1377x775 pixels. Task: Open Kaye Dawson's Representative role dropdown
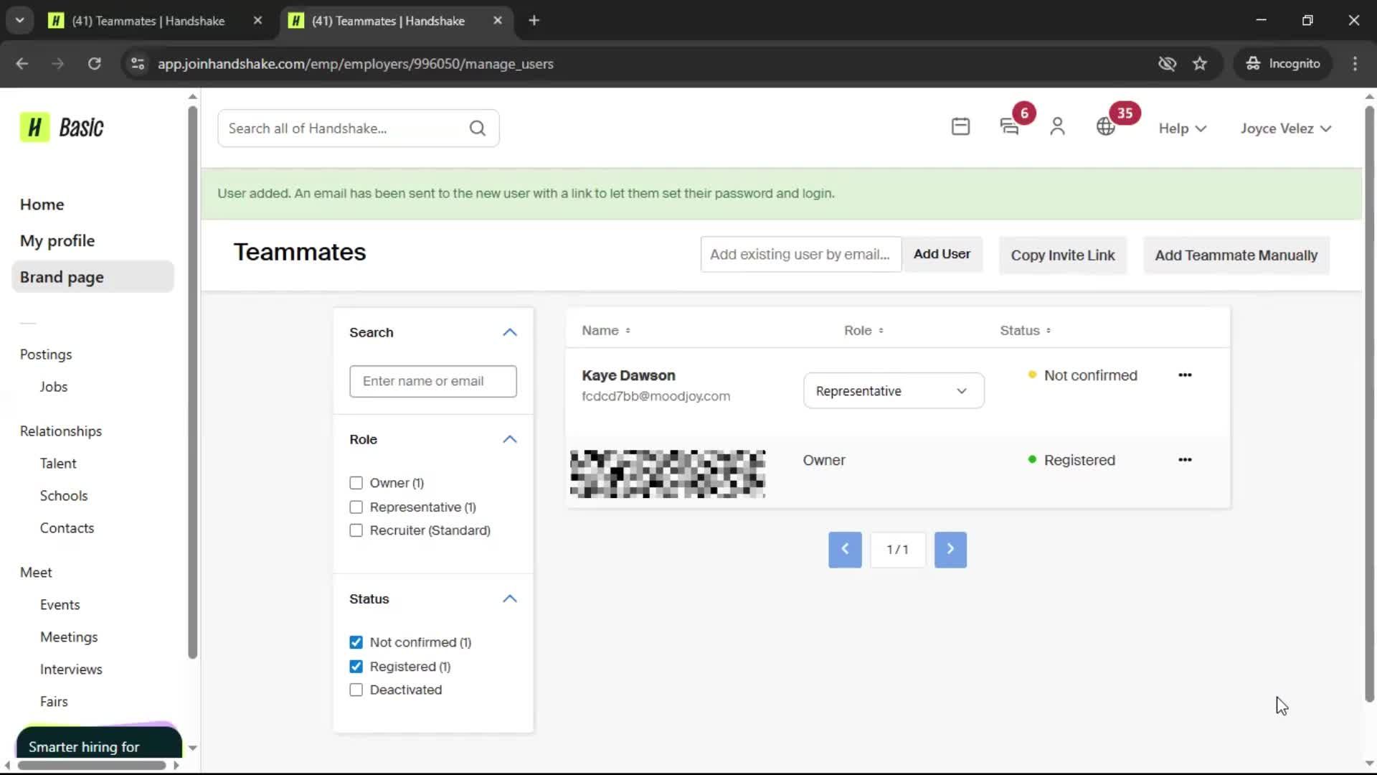pyautogui.click(x=893, y=391)
